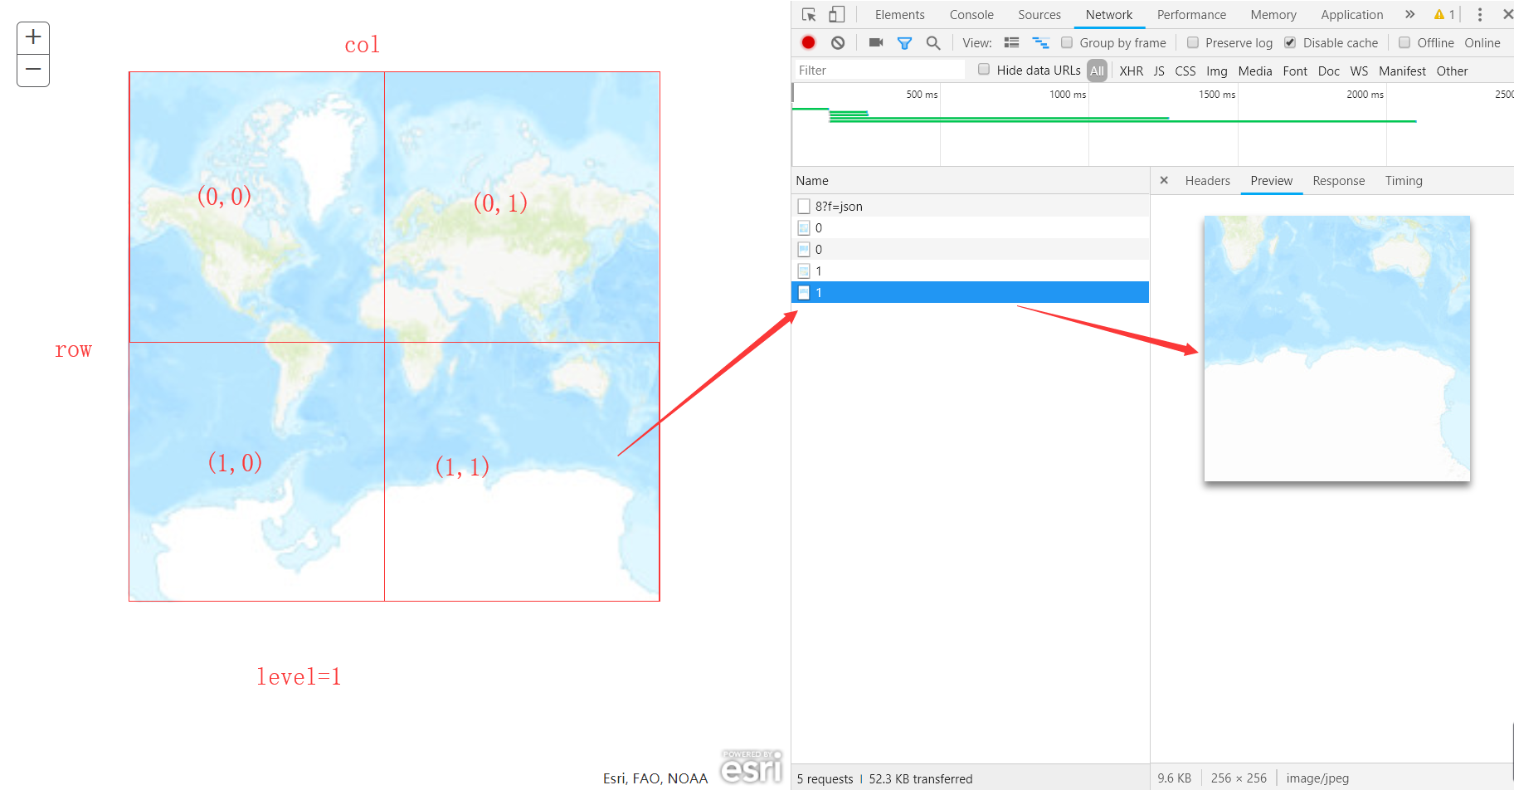Viewport: 1514px width, 790px height.
Task: Click the screenshot capture camera icon
Action: coord(875,42)
